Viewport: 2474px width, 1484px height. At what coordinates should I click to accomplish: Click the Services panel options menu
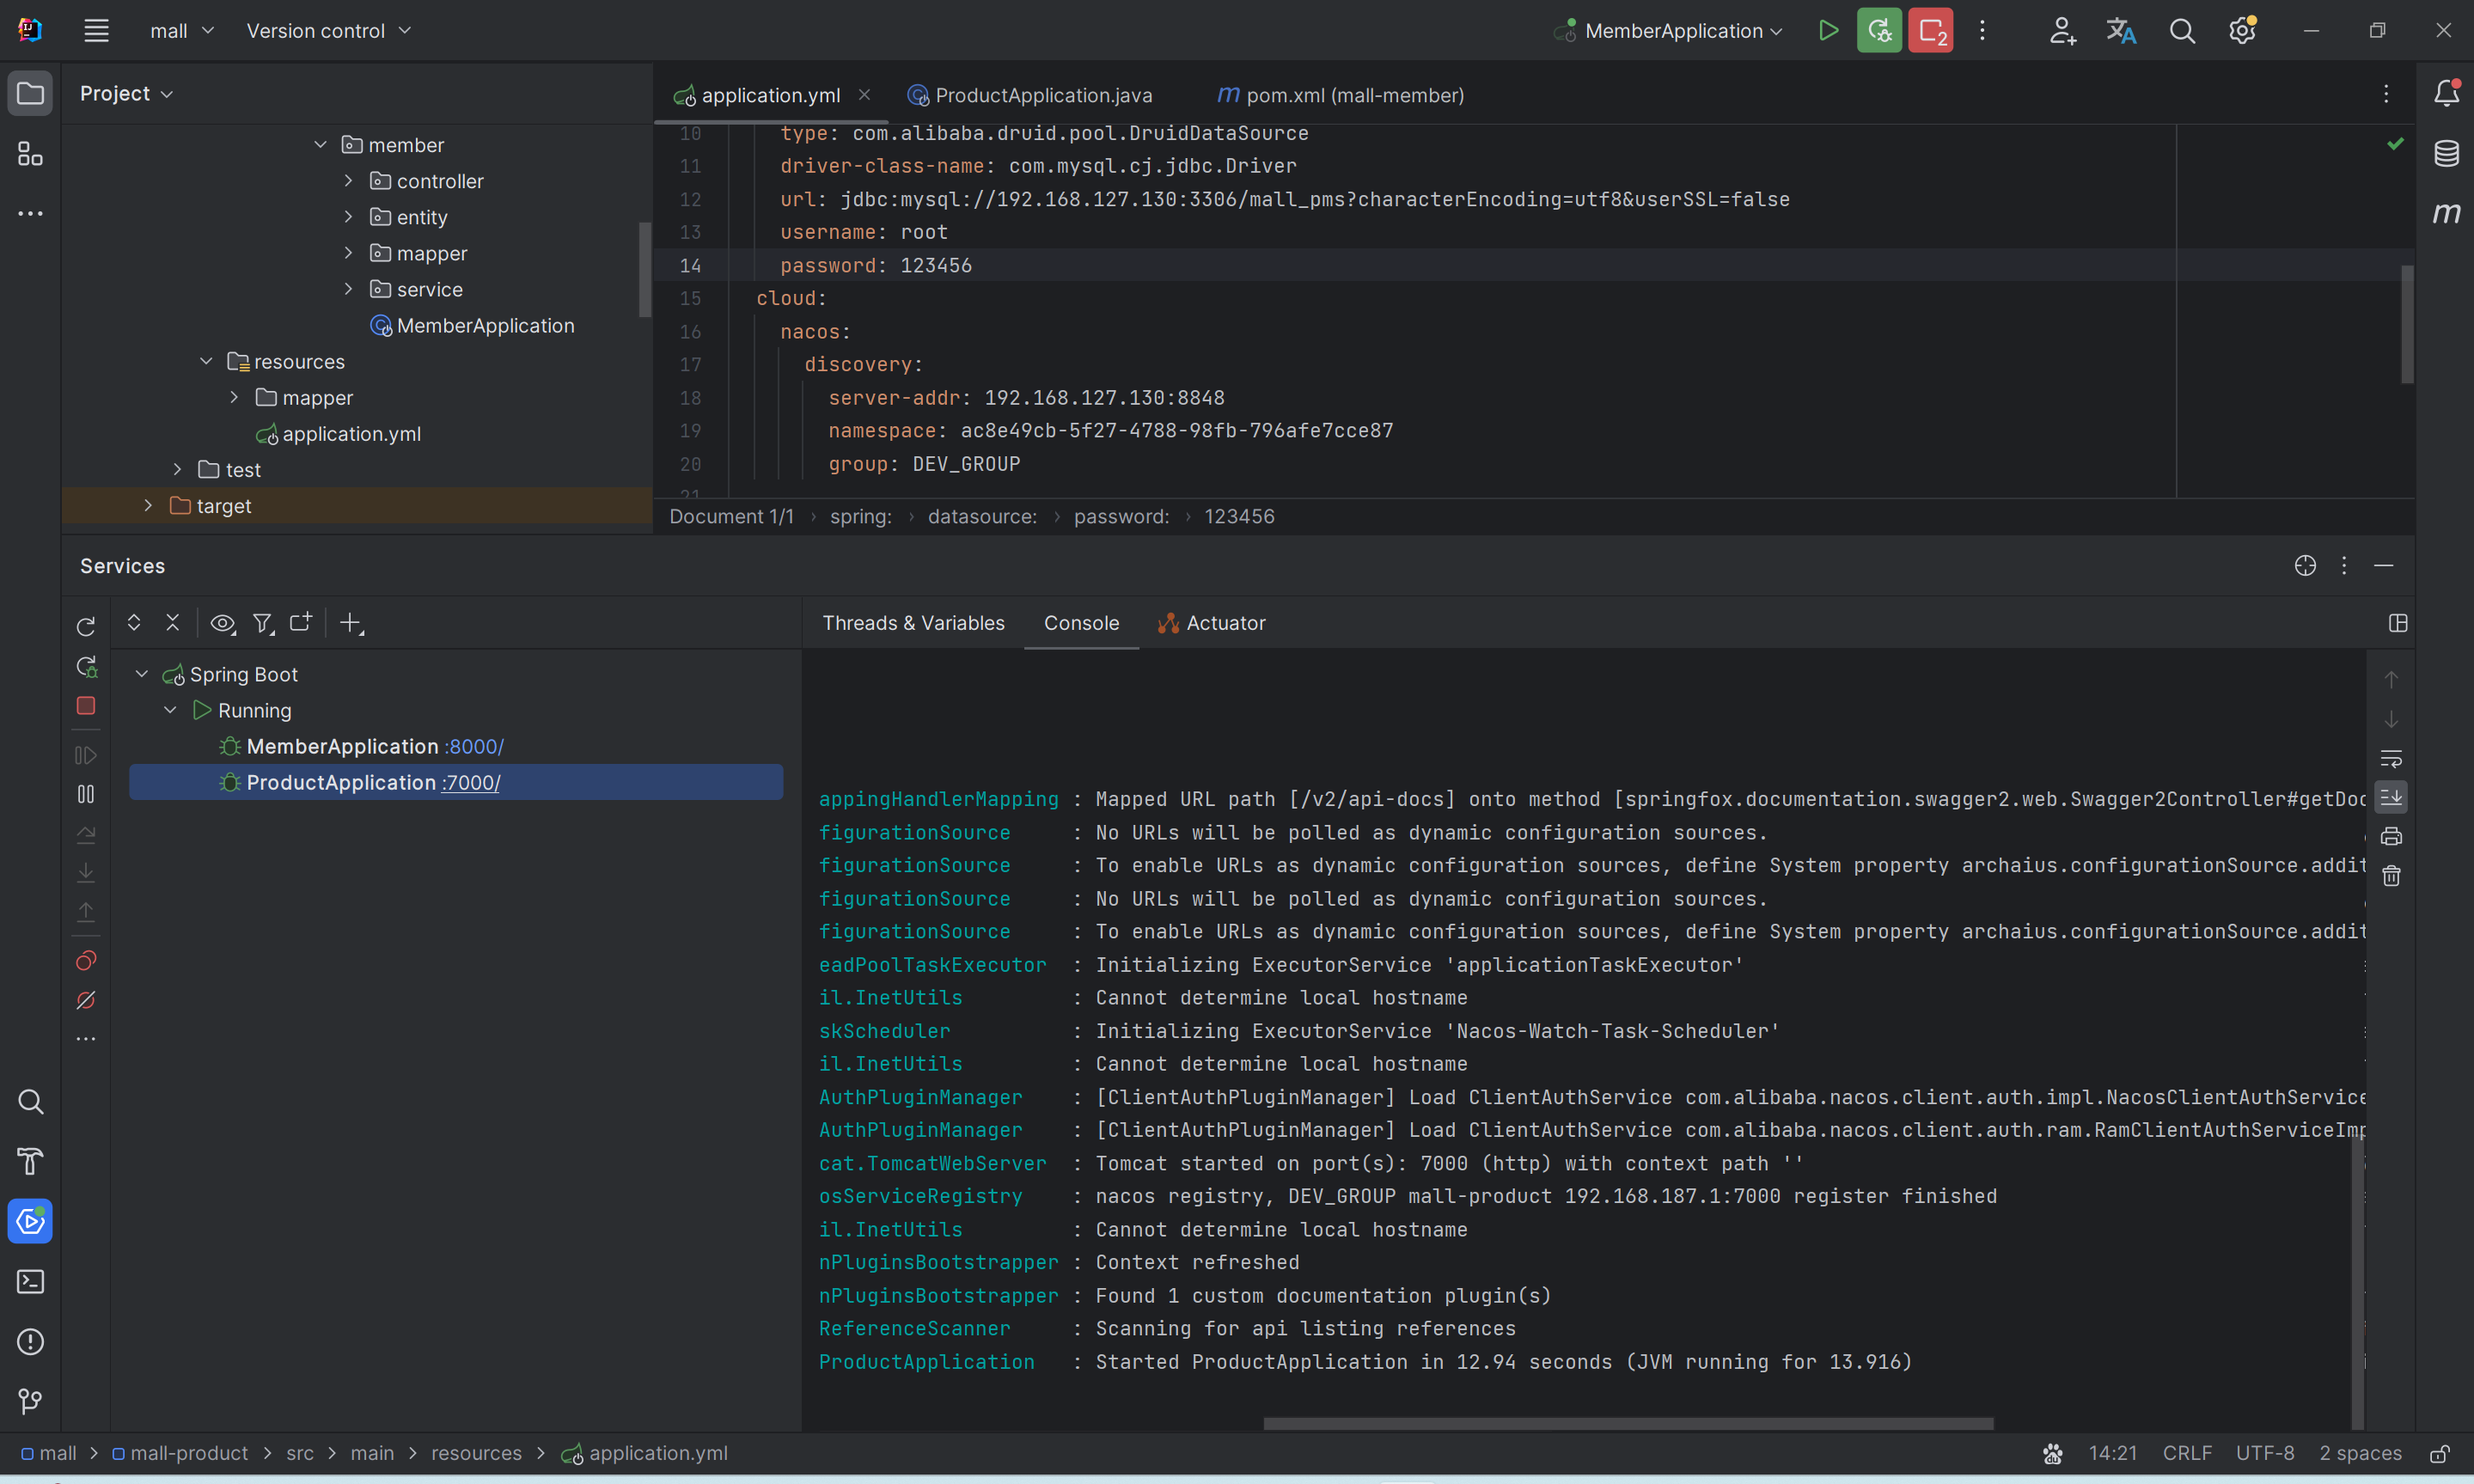click(2344, 566)
